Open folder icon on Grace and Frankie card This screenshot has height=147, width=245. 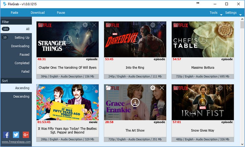coord(108,88)
